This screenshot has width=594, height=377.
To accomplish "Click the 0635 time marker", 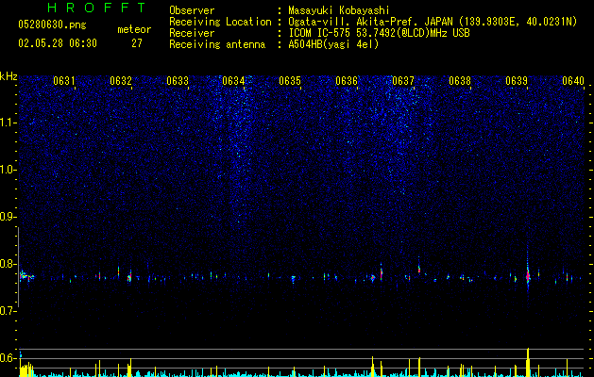I will pos(290,81).
